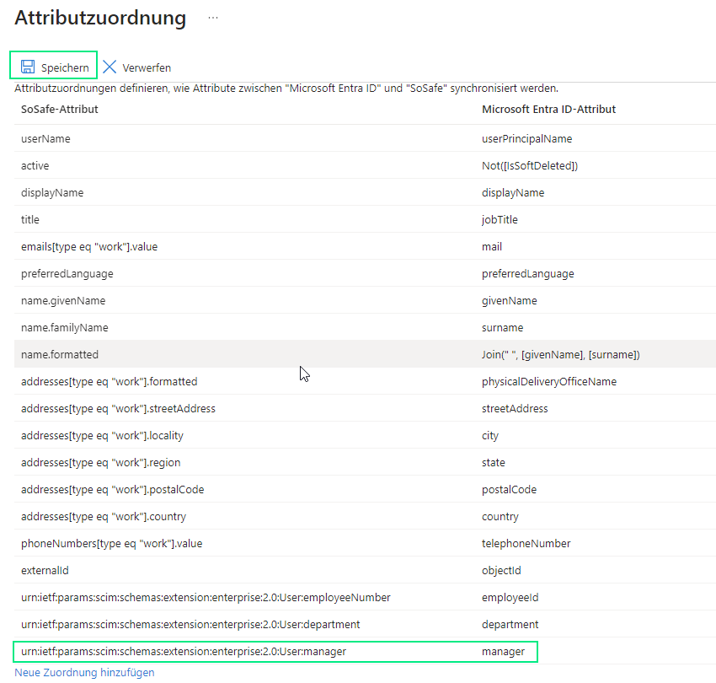Image resolution: width=716 pixels, height=683 pixels.
Task: Click the Speichern button label
Action: click(65, 67)
